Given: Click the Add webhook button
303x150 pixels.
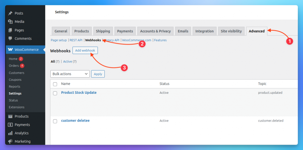Looking at the screenshot, I should pos(85,51).
